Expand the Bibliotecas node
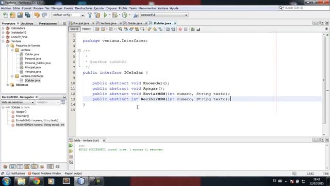The height and width of the screenshot is (186, 330). [8, 85]
